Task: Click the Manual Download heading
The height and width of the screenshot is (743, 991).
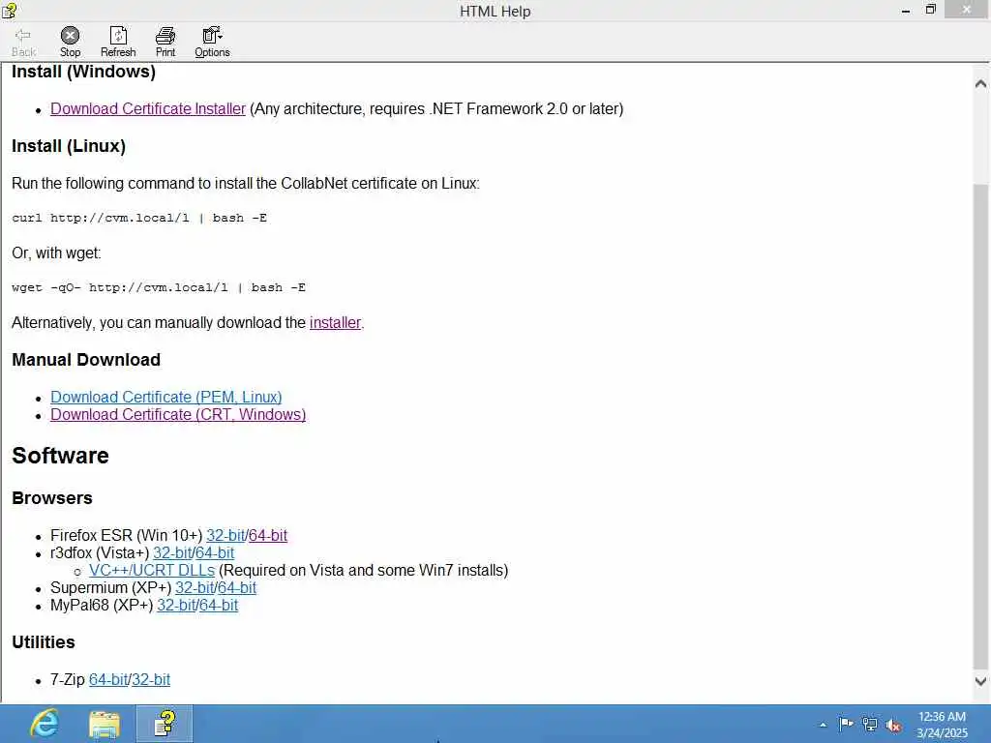Action: click(x=86, y=360)
